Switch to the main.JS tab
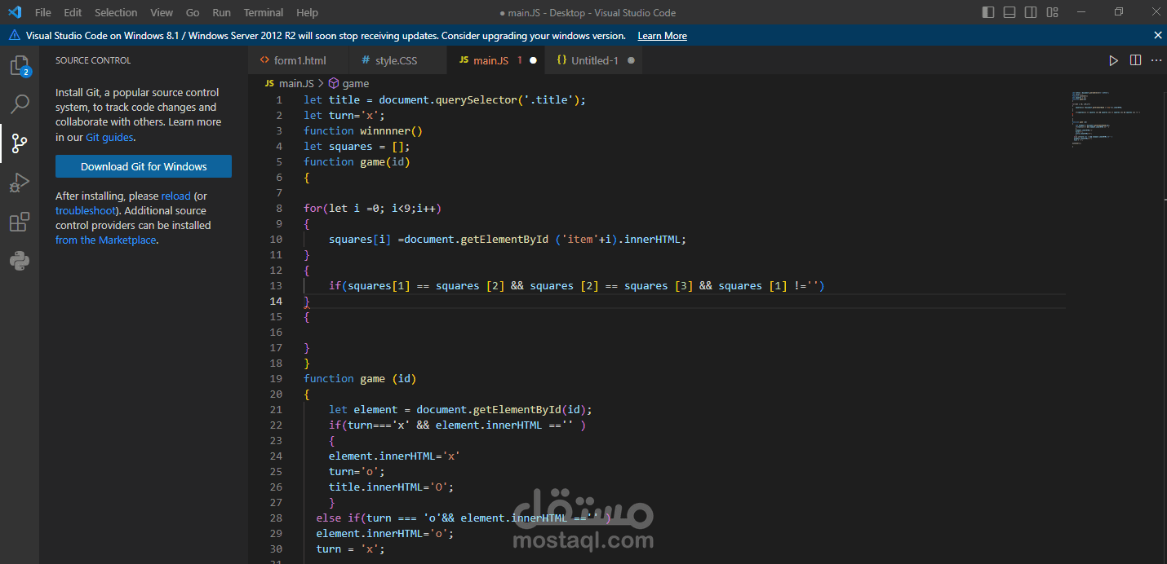Viewport: 1167px width, 564px height. (496, 60)
